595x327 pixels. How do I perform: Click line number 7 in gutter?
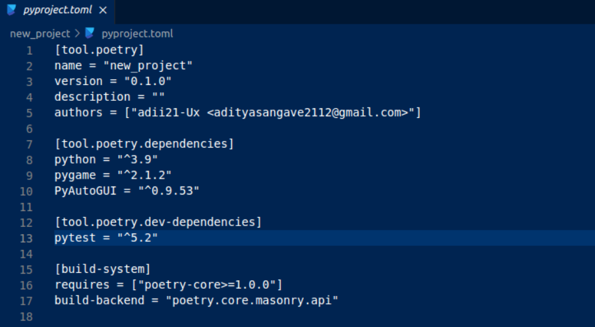29,144
